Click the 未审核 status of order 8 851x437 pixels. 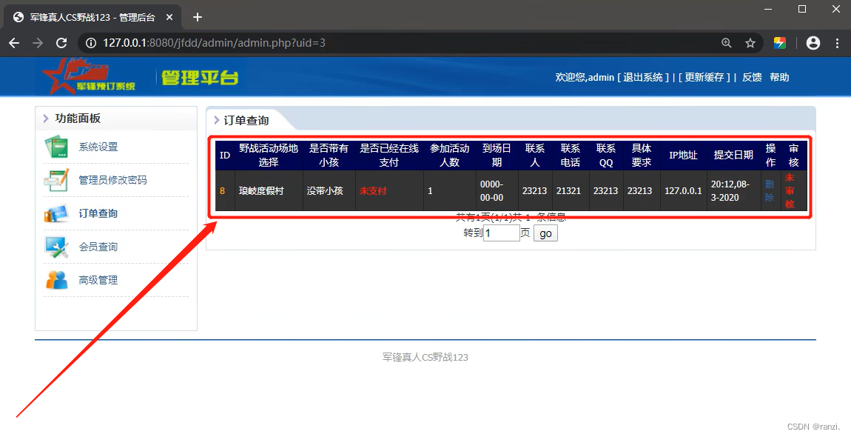tap(790, 191)
